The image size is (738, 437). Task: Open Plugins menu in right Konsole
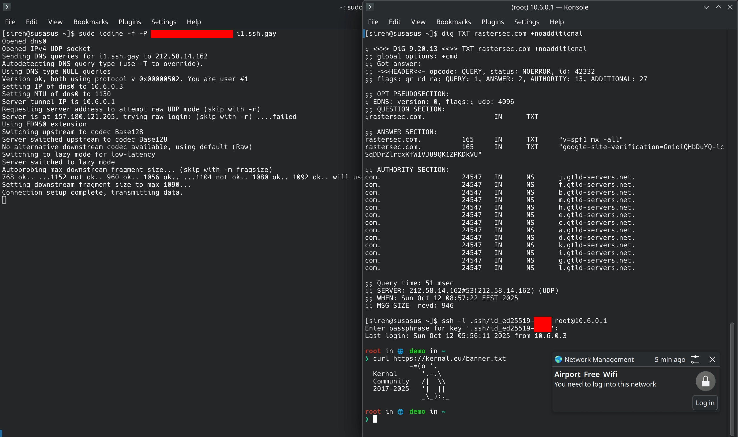[492, 22]
